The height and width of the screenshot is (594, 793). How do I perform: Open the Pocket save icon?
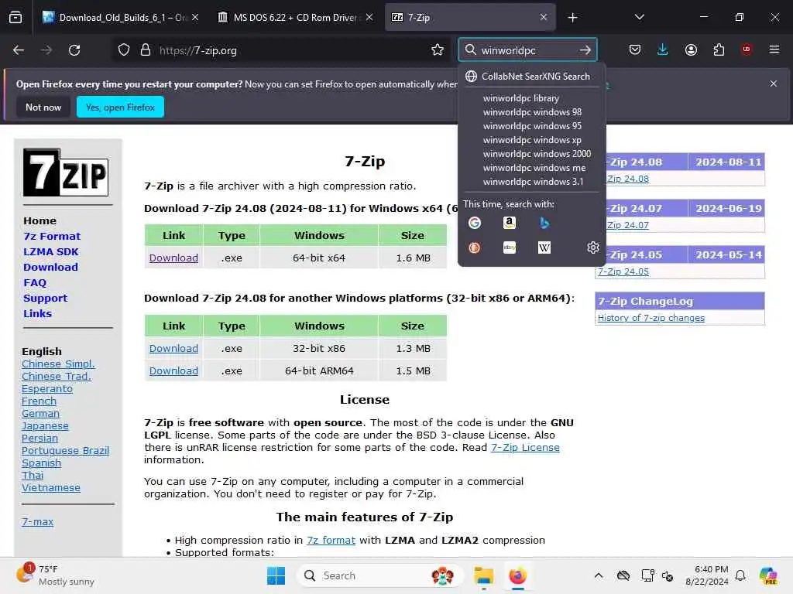[635, 50]
